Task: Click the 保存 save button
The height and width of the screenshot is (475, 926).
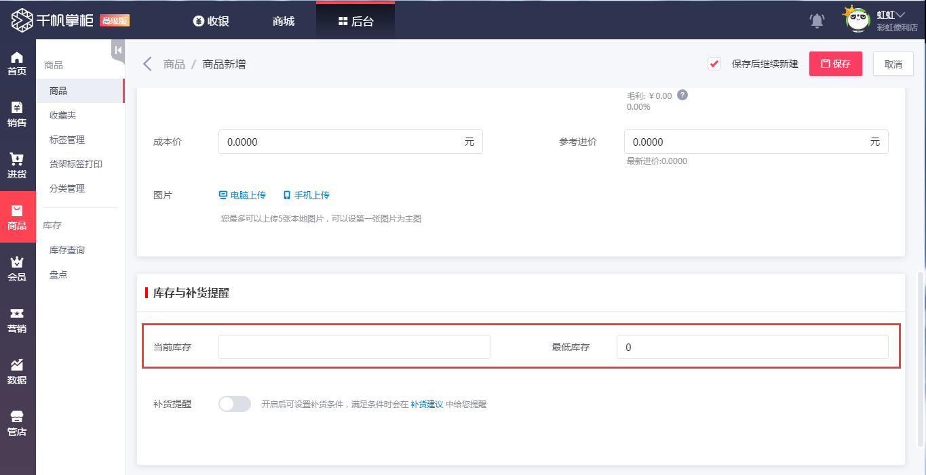Action: [x=835, y=63]
